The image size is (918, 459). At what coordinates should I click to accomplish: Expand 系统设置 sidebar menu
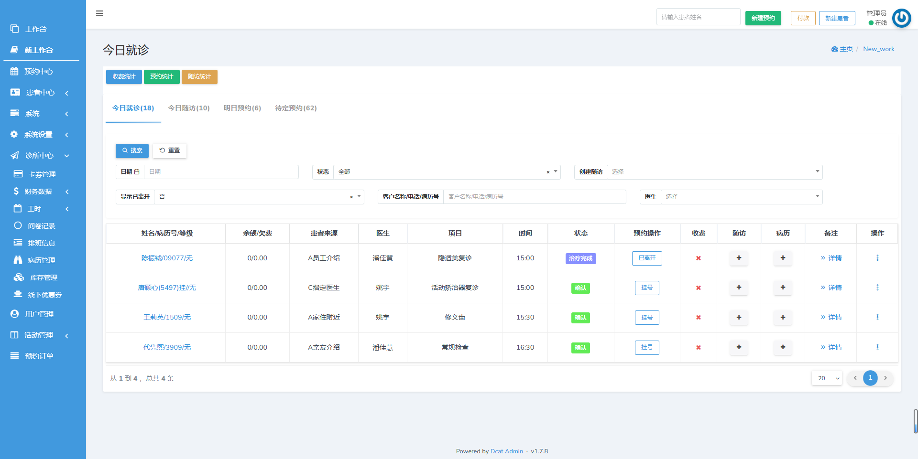point(43,134)
